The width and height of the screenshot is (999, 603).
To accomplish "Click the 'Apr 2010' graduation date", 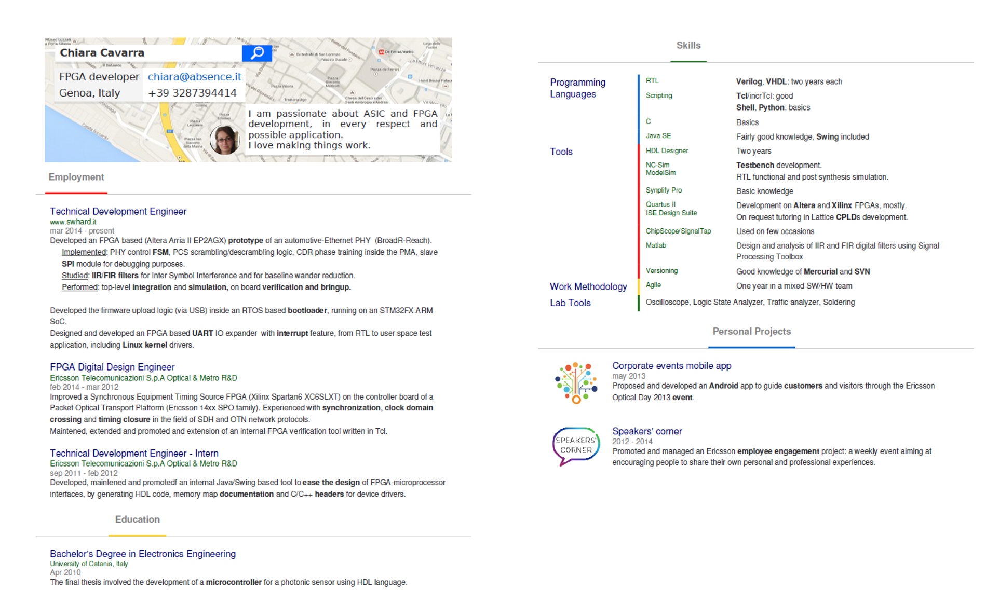I will click(x=65, y=572).
